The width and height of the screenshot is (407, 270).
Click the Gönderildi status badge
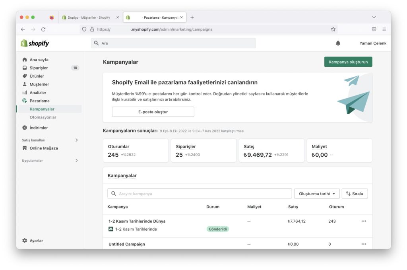(218, 229)
